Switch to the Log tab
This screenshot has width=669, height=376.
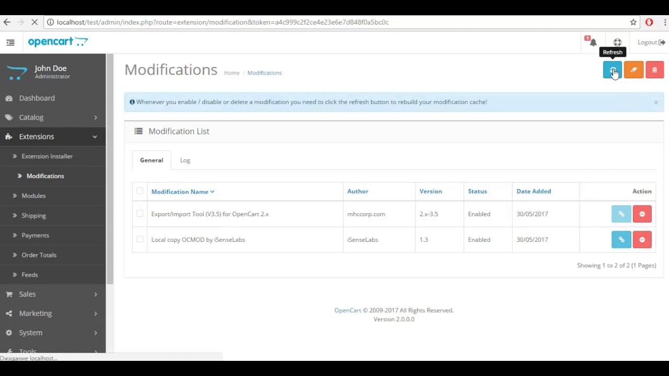point(185,160)
